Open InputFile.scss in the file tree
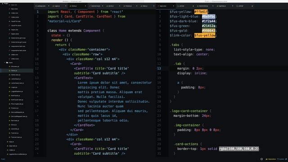288x162 pixels. tap(16, 26)
